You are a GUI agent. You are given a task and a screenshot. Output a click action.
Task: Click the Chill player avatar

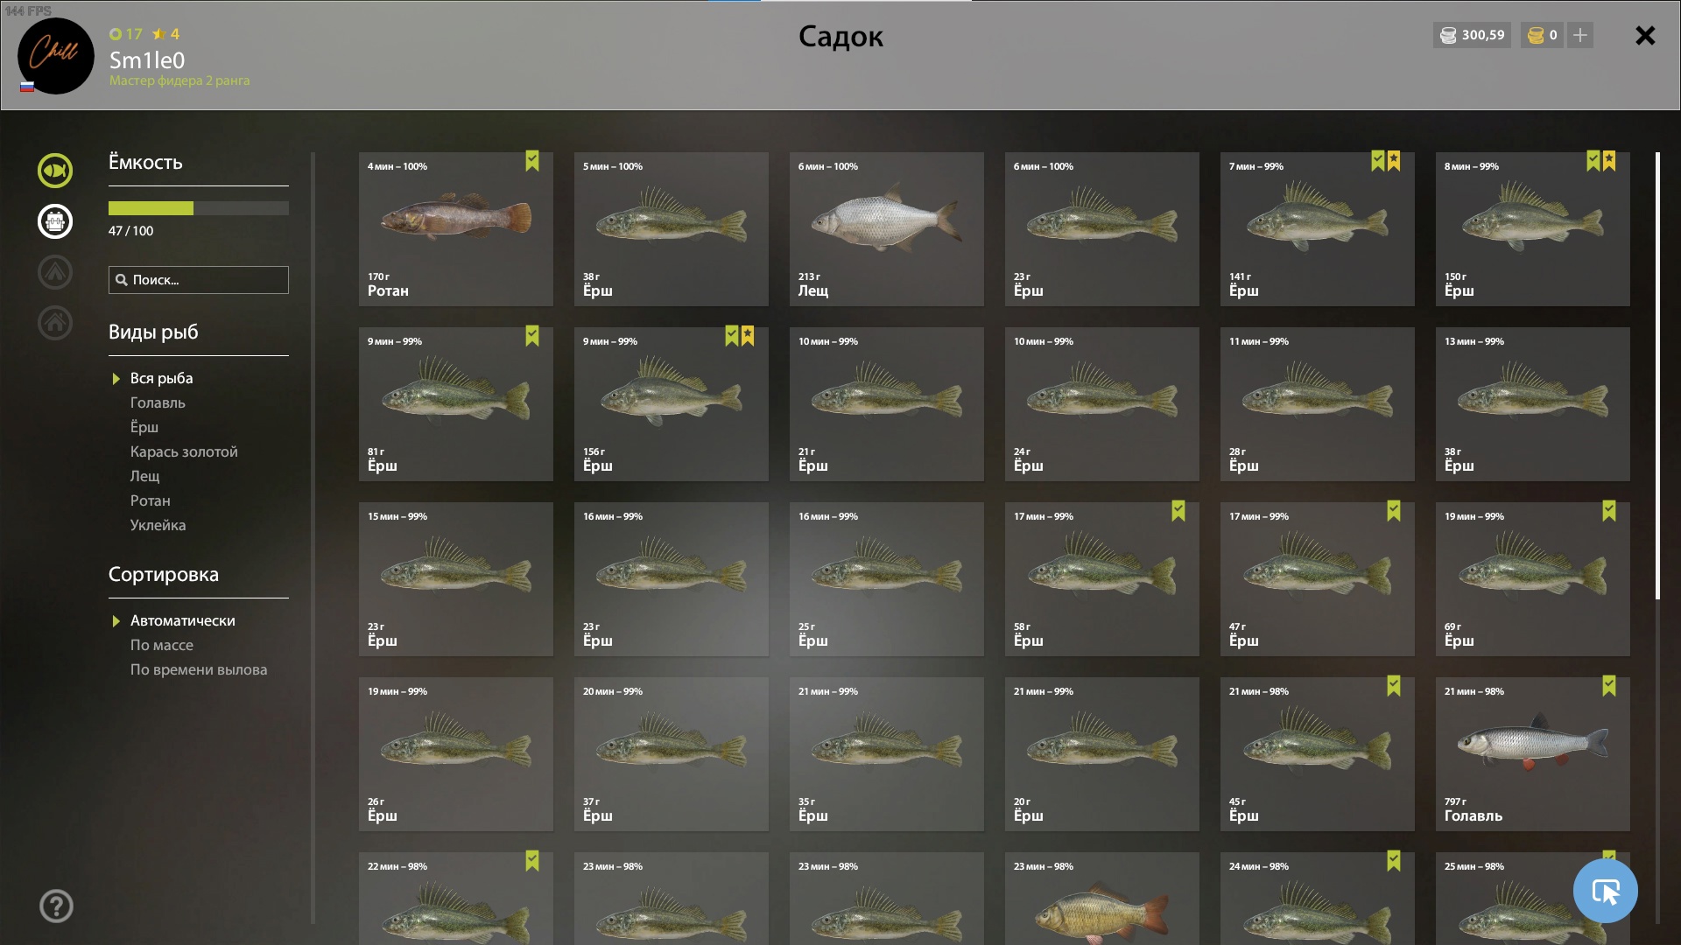click(55, 56)
